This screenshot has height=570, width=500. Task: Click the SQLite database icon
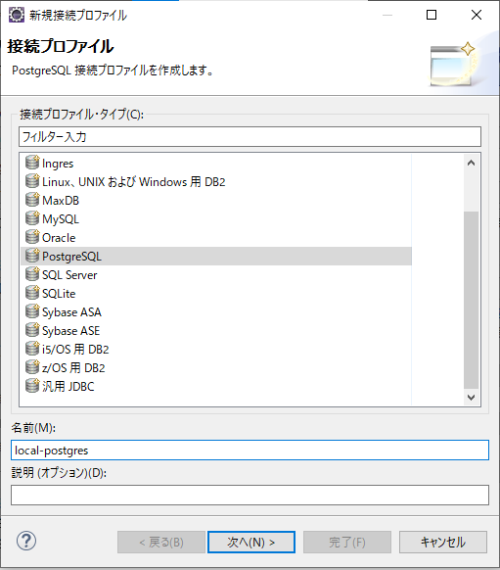tap(32, 293)
